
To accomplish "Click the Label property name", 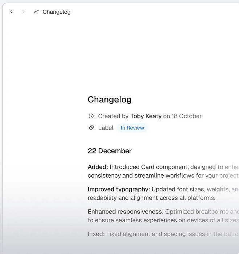I will point(106,128).
